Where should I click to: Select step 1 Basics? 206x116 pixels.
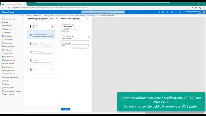coord(41,26)
